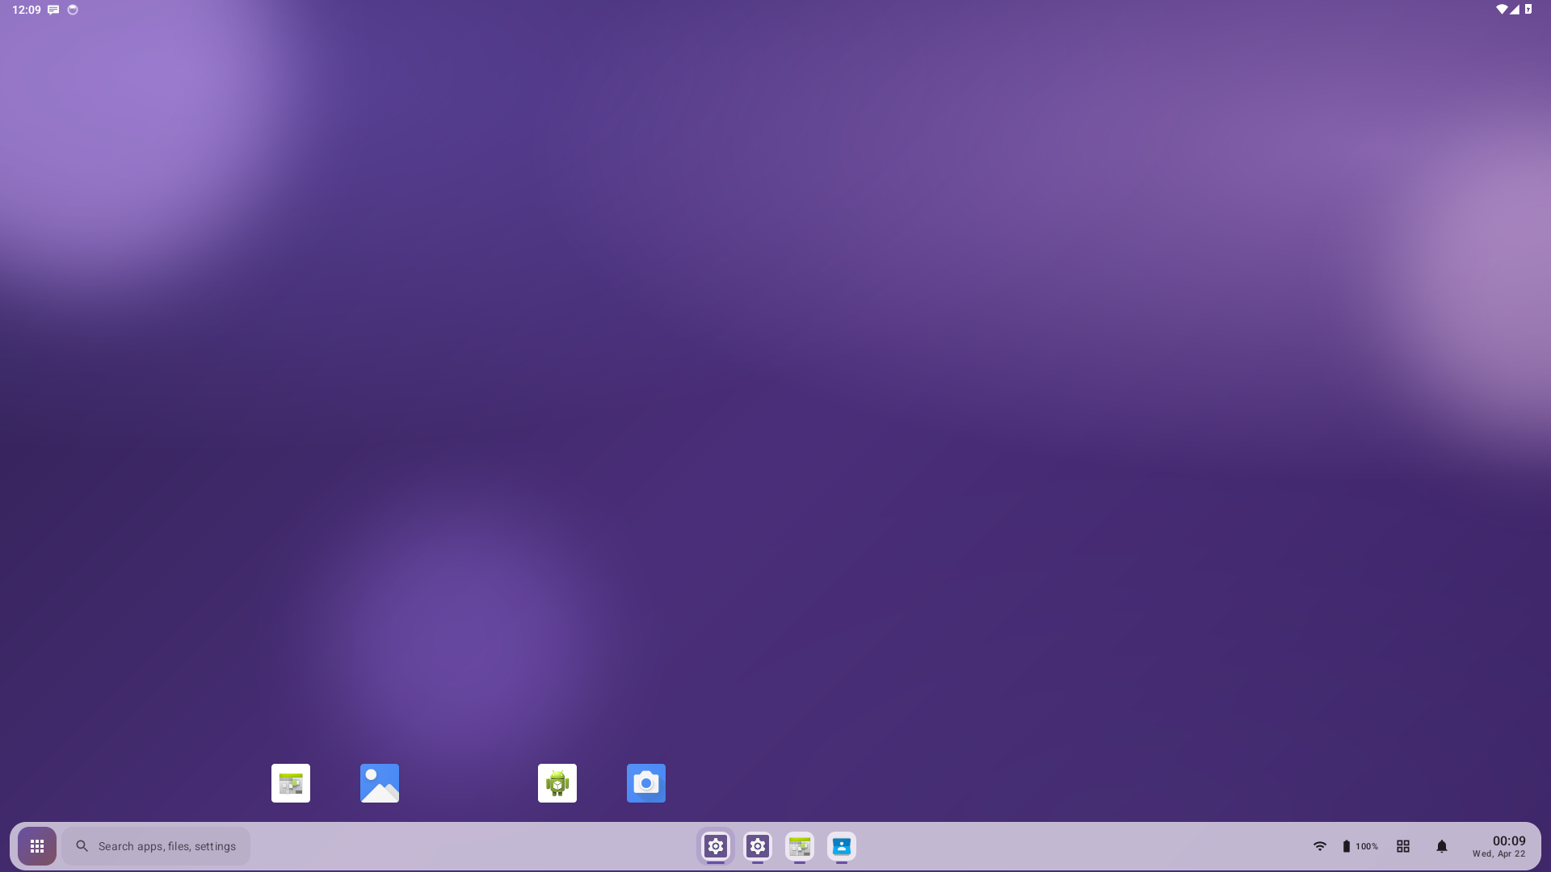Viewport: 1551px width, 872px height.
Task: Tap the 12:09 time in the status bar
Action: (x=27, y=10)
